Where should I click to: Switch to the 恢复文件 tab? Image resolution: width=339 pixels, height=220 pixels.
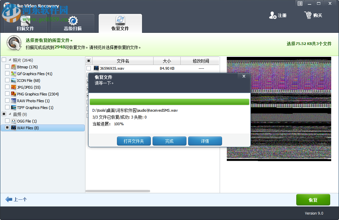click(x=121, y=24)
